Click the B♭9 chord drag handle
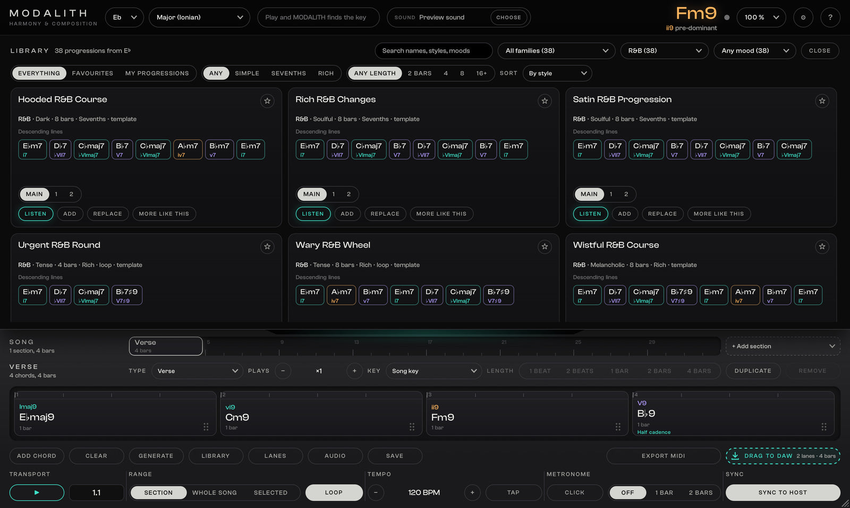This screenshot has width=850, height=508. [824, 427]
